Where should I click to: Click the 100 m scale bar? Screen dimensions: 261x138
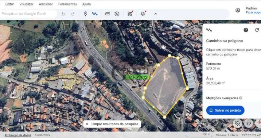[199, 135]
